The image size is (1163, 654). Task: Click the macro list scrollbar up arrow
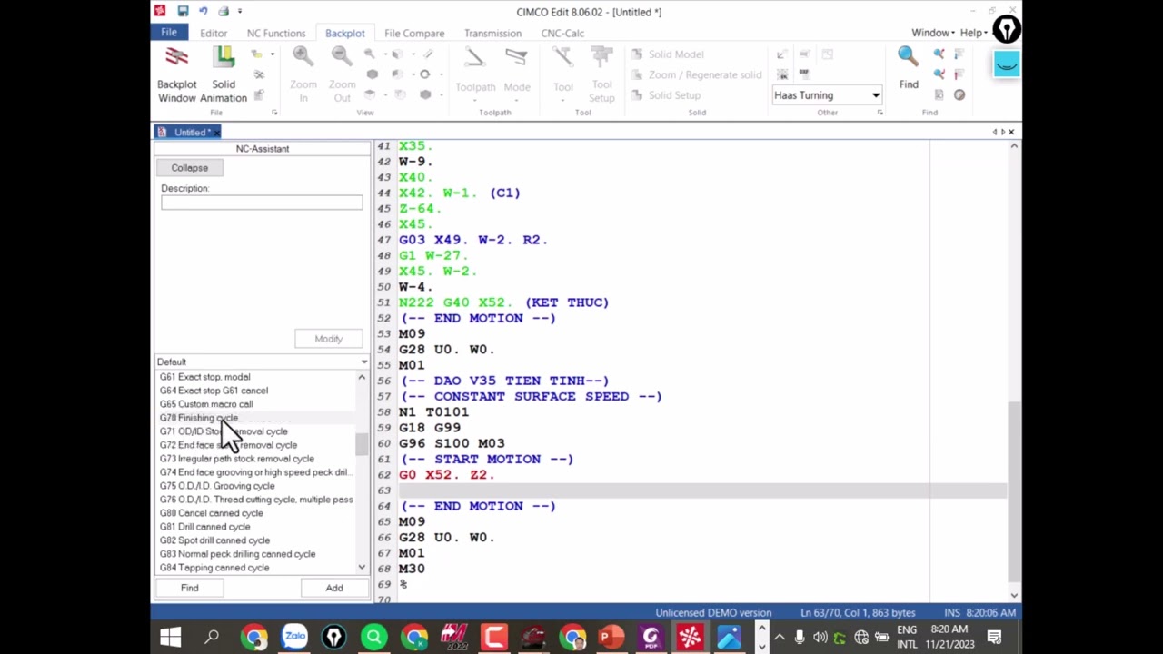point(362,377)
